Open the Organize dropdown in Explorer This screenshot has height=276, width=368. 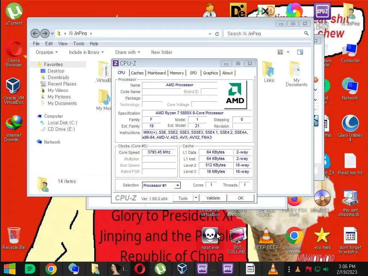(47, 52)
